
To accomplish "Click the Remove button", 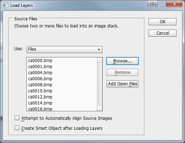I will pos(122,72).
